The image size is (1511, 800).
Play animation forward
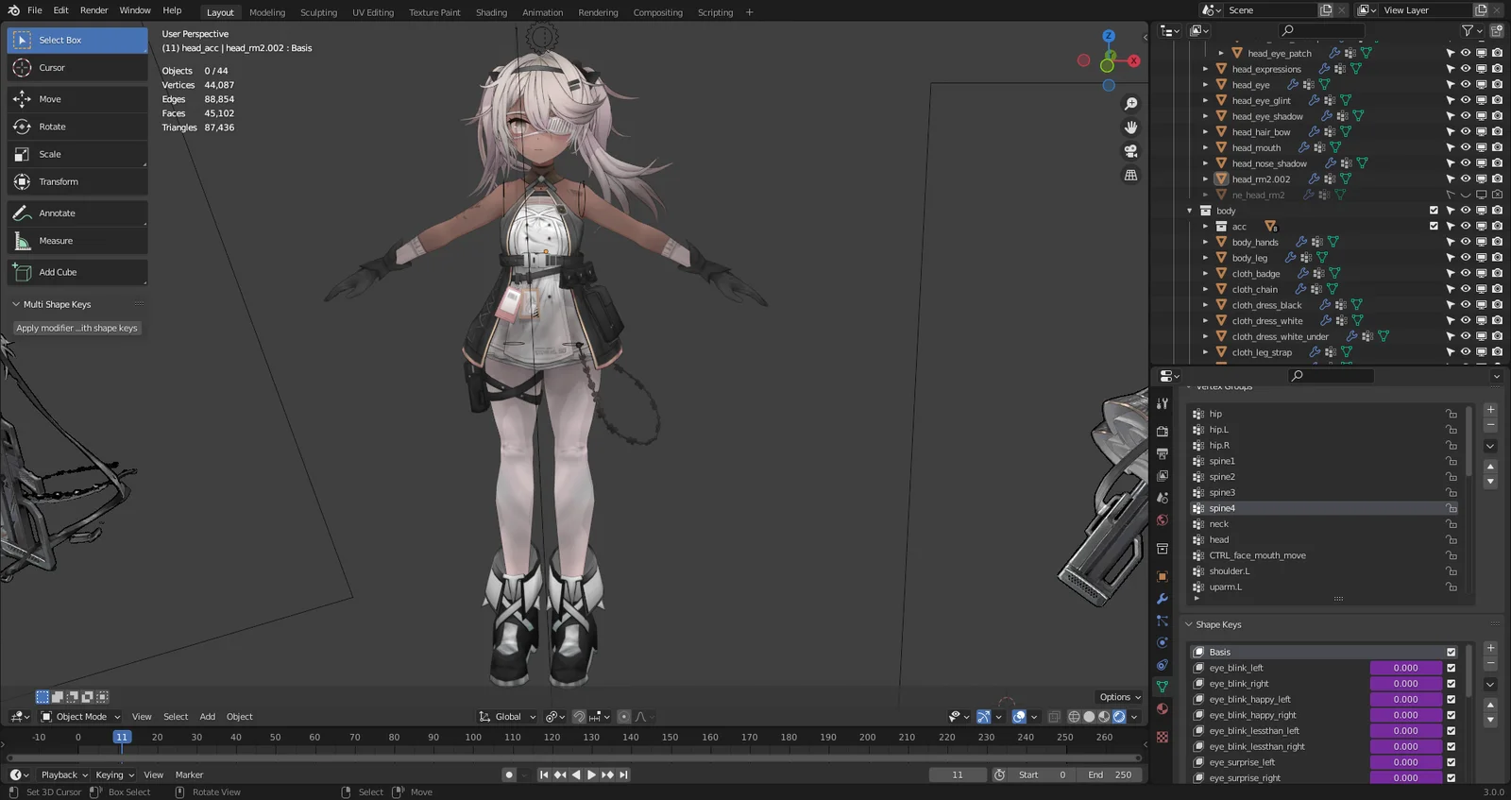592,774
